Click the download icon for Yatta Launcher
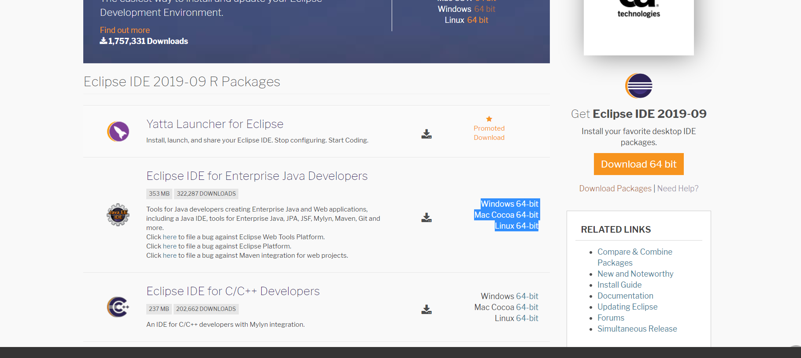The height and width of the screenshot is (358, 801). (426, 134)
